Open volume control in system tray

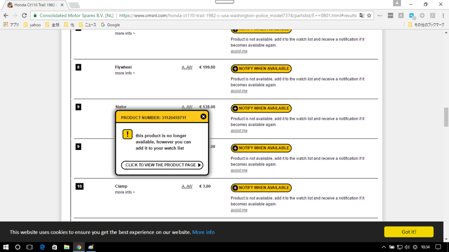coord(407,247)
